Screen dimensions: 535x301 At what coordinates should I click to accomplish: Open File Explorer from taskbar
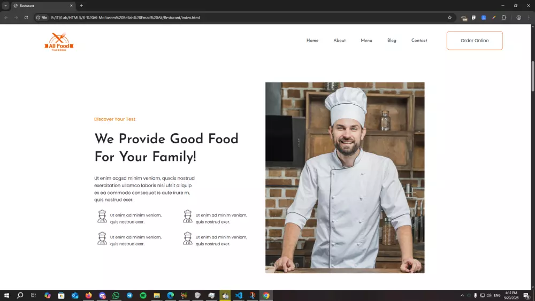[157, 296]
